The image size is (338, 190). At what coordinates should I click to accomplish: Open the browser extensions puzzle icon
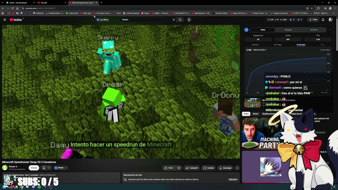pyautogui.click(x=318, y=8)
